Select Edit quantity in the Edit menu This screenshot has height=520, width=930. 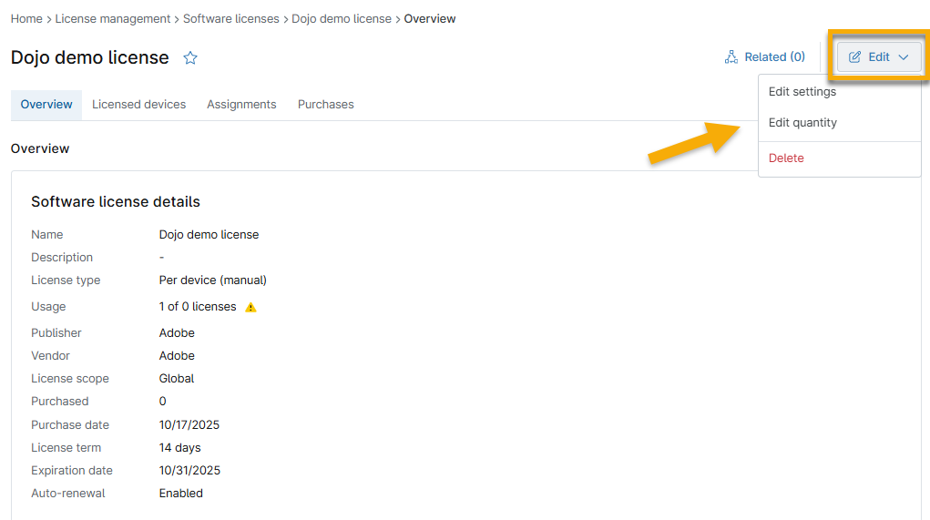(x=802, y=123)
